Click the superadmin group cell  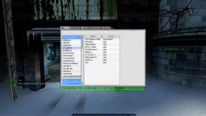(x=108, y=39)
